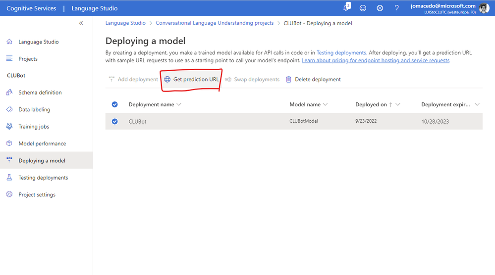Screen dimensions: 495x275
Task: Click the Get prediction URL globe icon
Action: [167, 79]
